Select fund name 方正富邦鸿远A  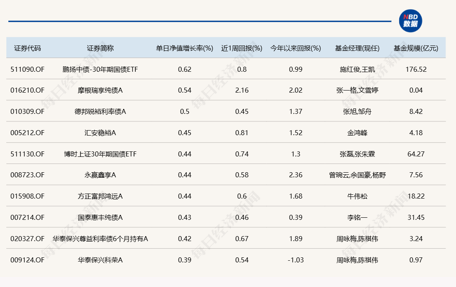(100, 196)
